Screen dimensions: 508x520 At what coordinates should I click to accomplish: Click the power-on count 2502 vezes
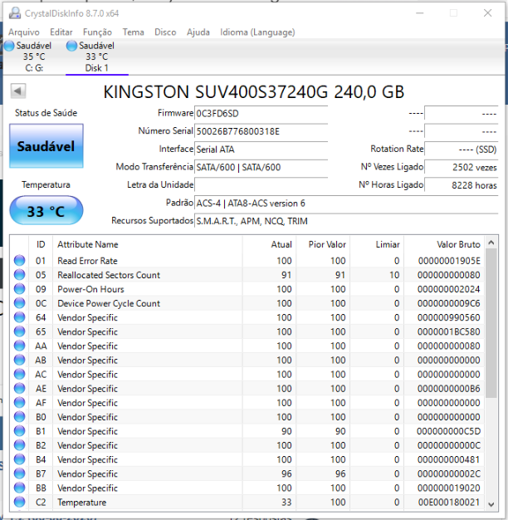[462, 167]
